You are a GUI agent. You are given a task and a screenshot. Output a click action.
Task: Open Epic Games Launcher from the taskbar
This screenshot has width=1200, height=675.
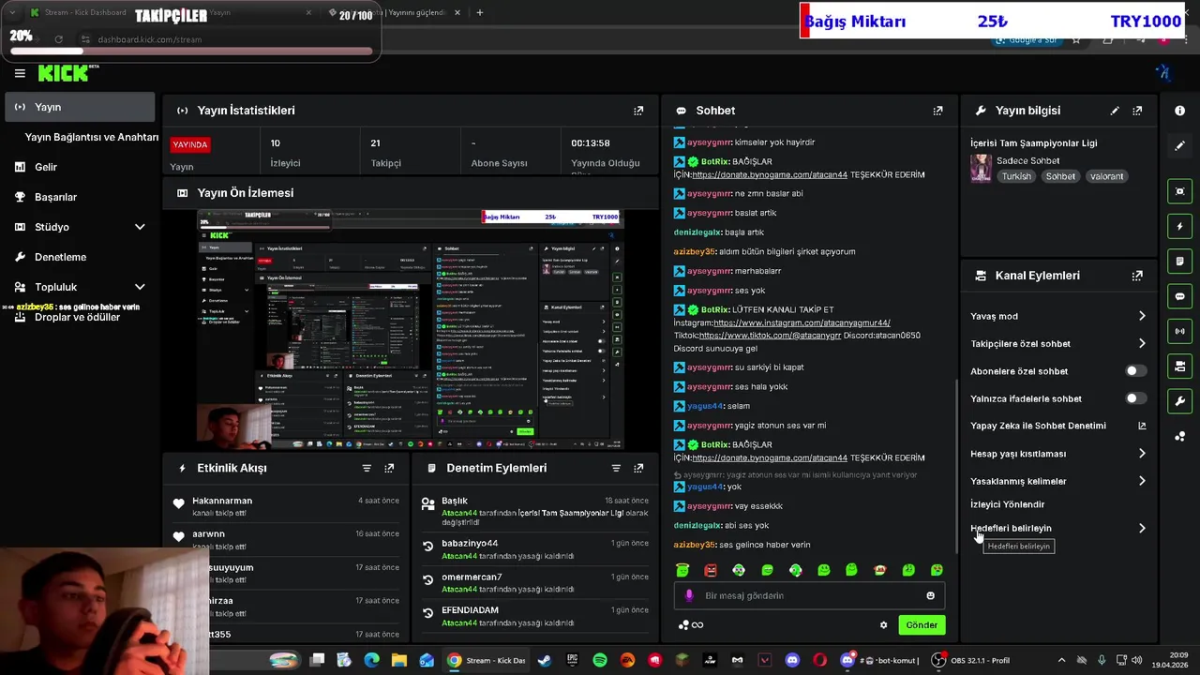(572, 660)
